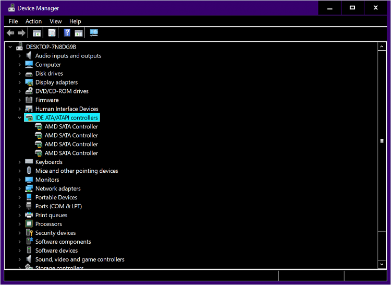
Task: Select the Monitors category label
Action: [x=47, y=180]
